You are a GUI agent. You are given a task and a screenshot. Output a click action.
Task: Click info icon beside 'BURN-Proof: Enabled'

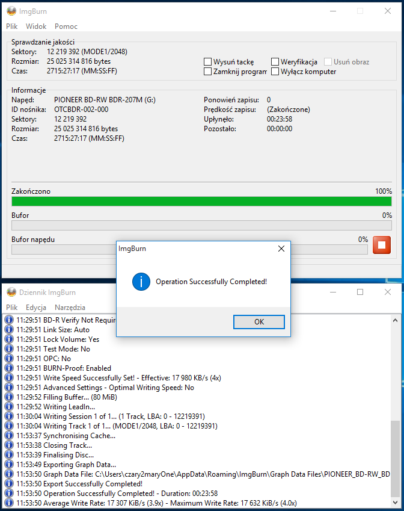(9, 368)
